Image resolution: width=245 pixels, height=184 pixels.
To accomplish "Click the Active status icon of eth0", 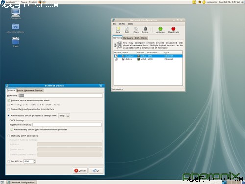I will pyautogui.click(x=123, y=59).
